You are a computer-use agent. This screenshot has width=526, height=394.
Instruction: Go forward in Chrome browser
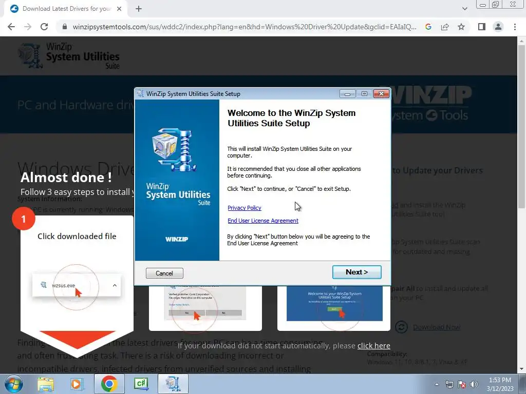click(x=28, y=27)
